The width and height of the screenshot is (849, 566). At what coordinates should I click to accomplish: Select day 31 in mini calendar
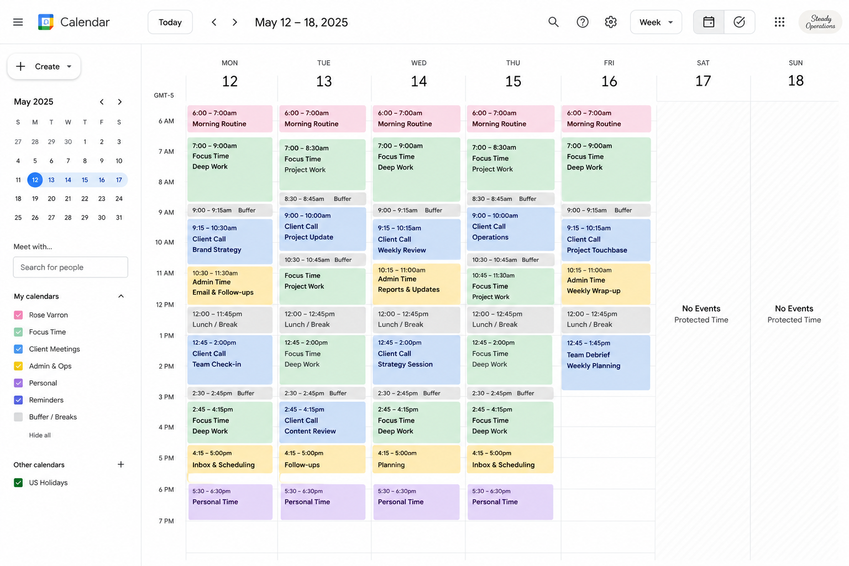pyautogui.click(x=119, y=217)
